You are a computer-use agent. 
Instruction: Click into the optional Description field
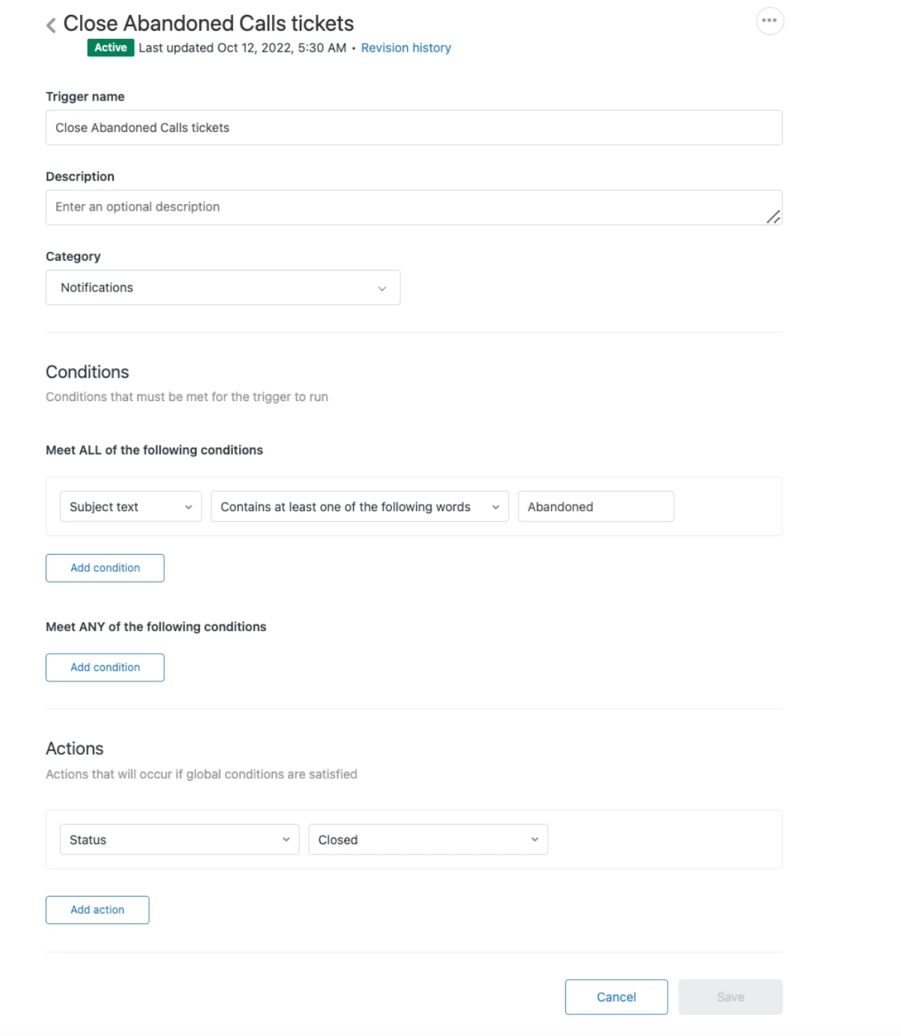414,207
